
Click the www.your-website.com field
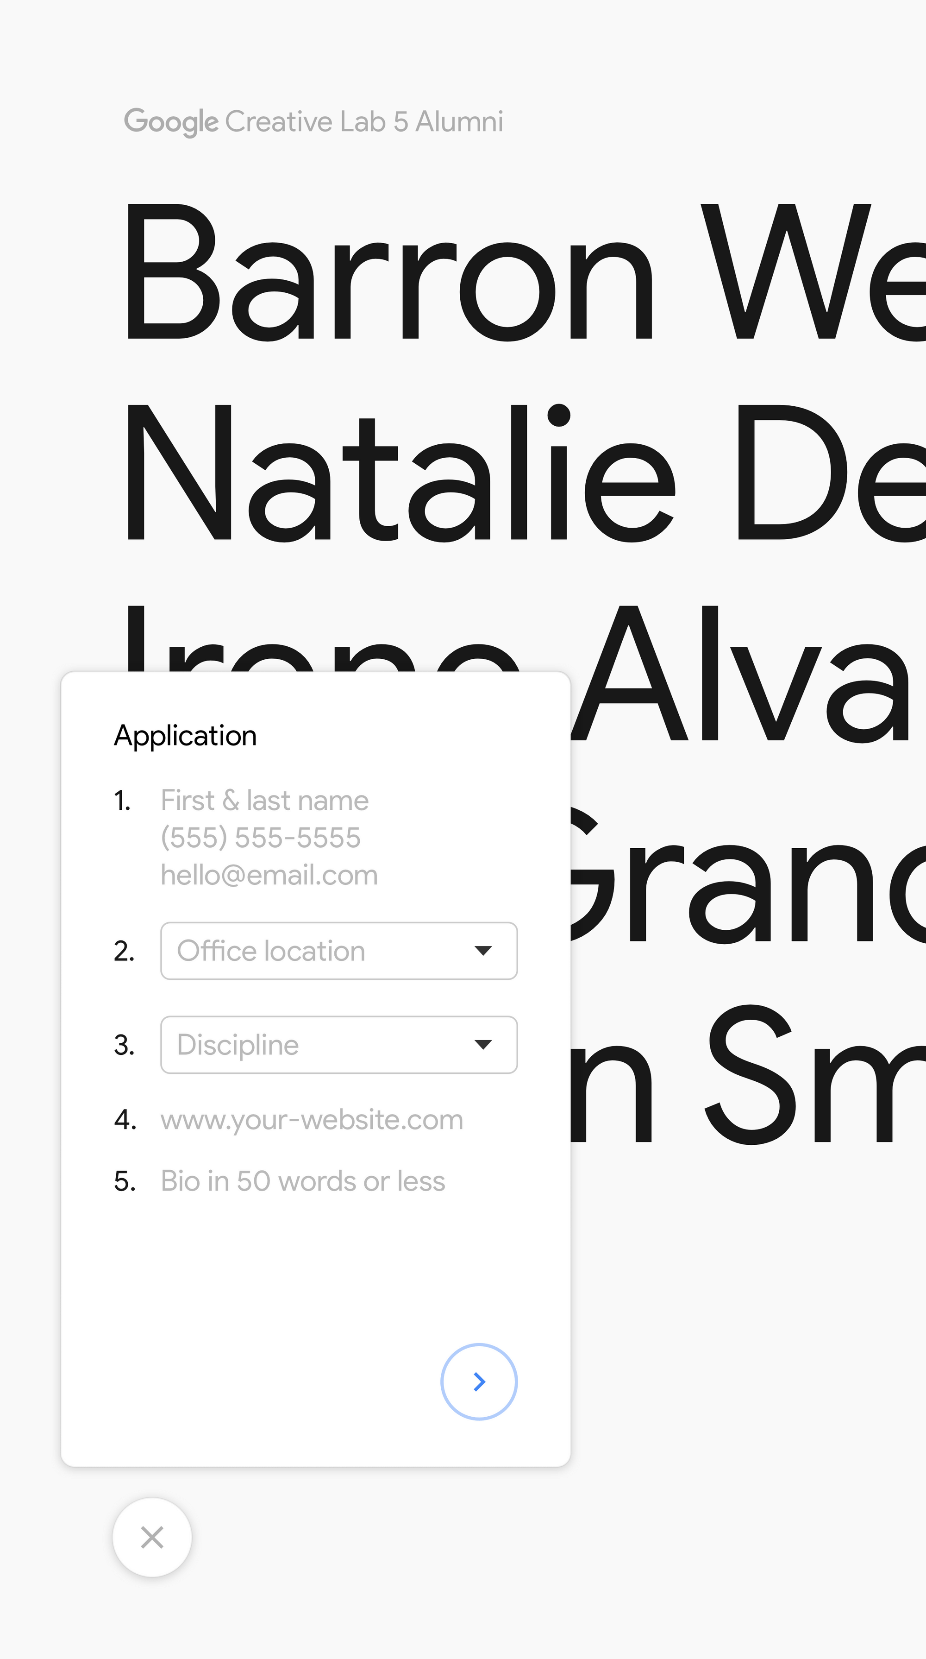(311, 1119)
